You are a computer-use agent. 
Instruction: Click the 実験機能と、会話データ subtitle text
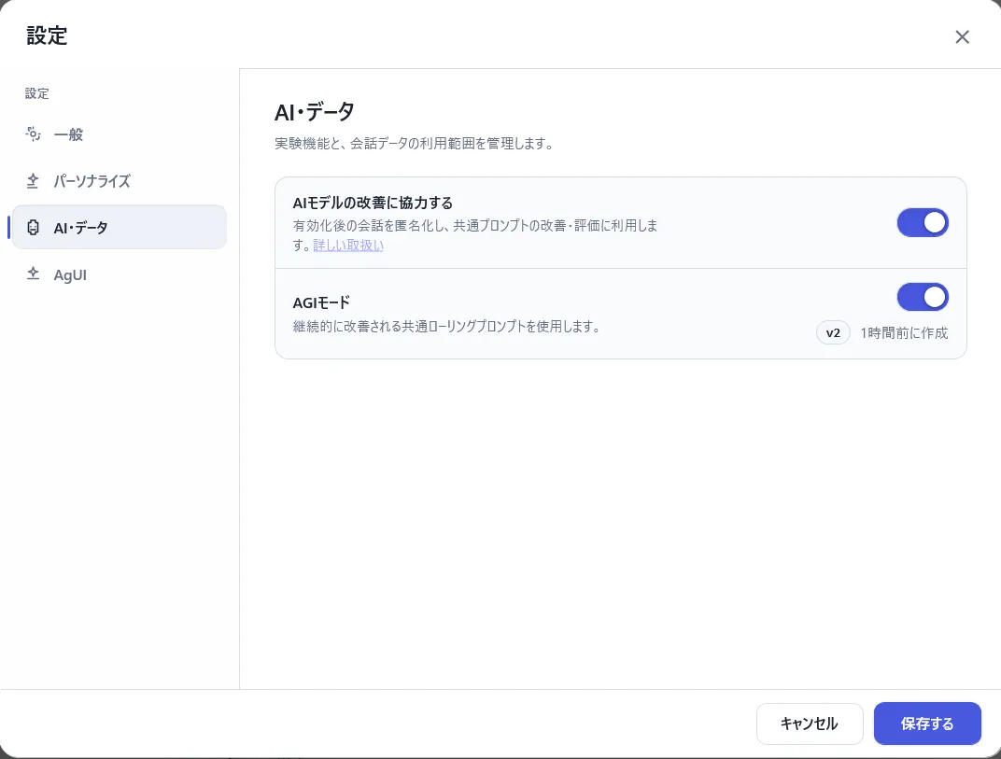415,144
